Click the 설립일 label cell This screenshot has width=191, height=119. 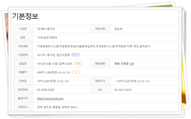pos(23,63)
